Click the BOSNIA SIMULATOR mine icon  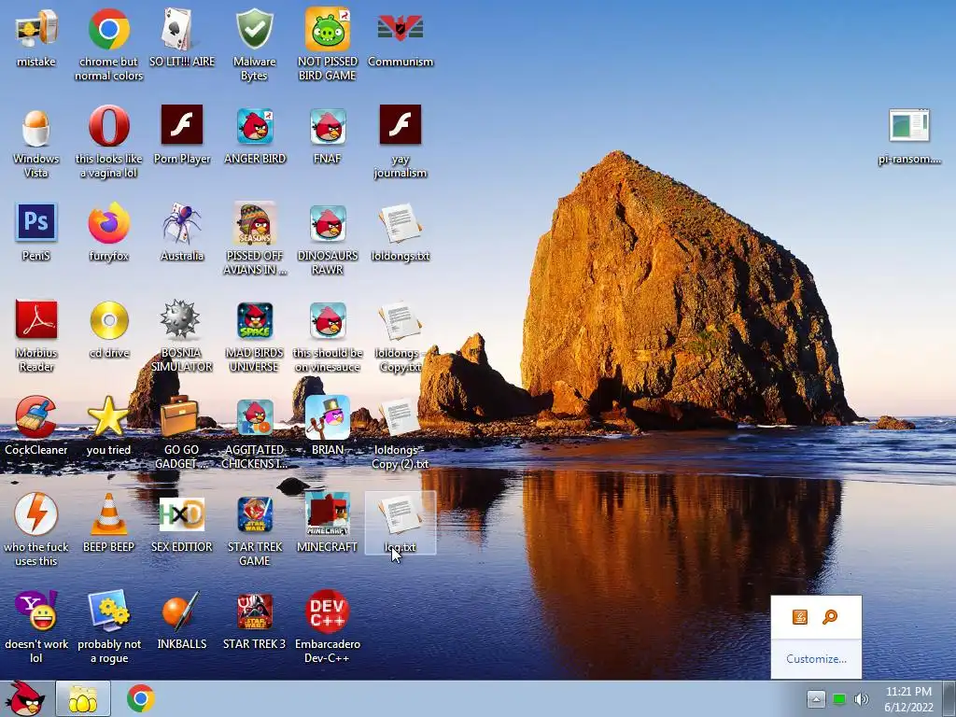point(182,336)
